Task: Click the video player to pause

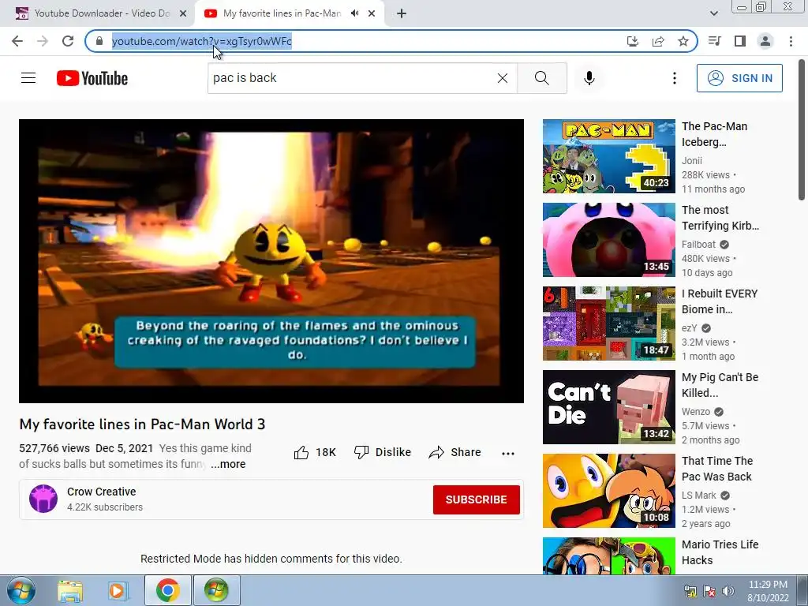Action: coord(271,260)
